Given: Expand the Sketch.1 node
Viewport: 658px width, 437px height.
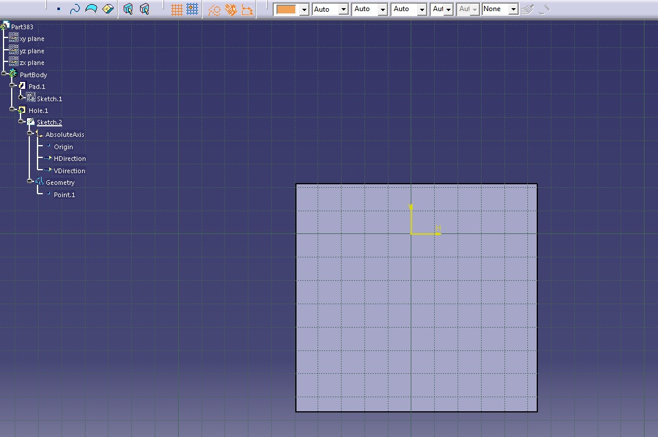Looking at the screenshot, I should click(x=21, y=97).
